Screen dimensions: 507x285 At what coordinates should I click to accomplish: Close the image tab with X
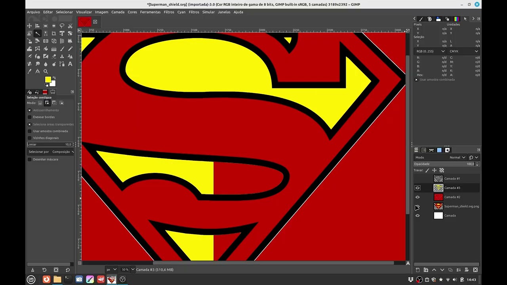click(95, 22)
